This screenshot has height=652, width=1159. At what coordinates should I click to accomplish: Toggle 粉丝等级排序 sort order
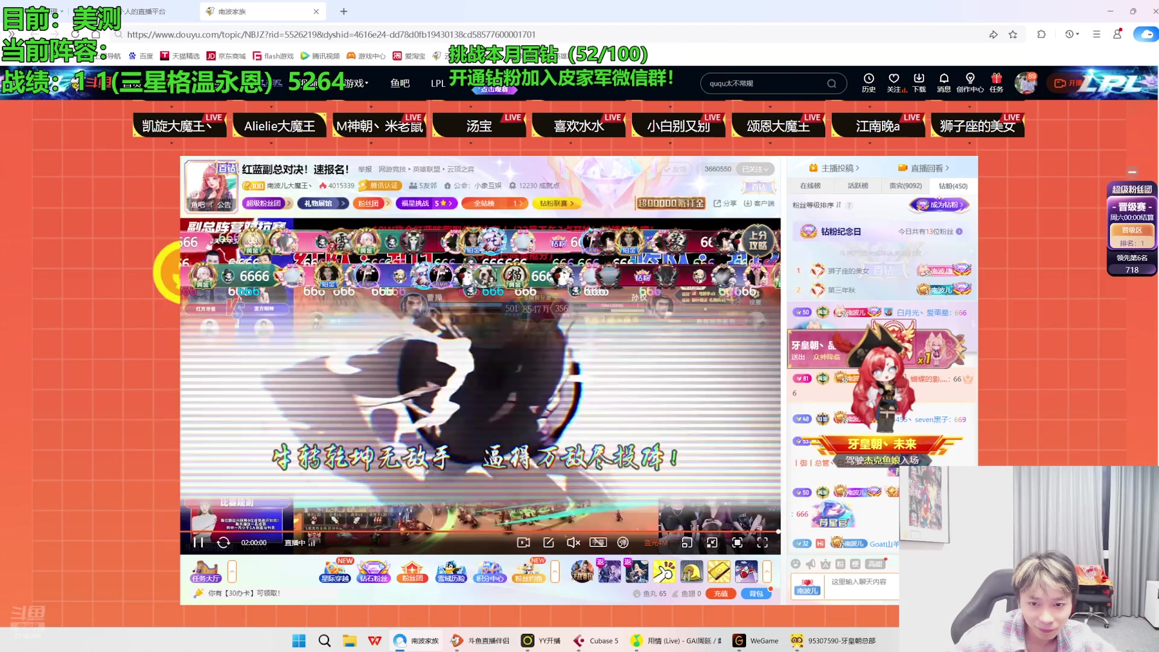(x=817, y=205)
